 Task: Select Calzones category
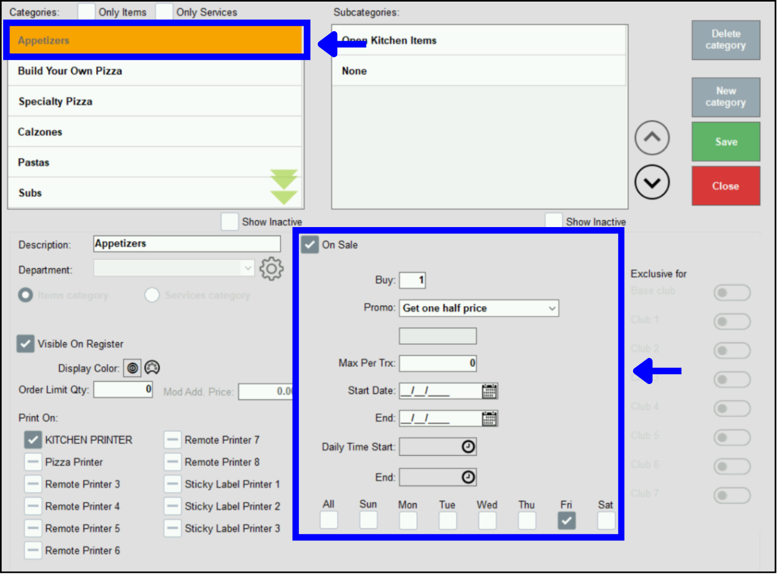[155, 132]
